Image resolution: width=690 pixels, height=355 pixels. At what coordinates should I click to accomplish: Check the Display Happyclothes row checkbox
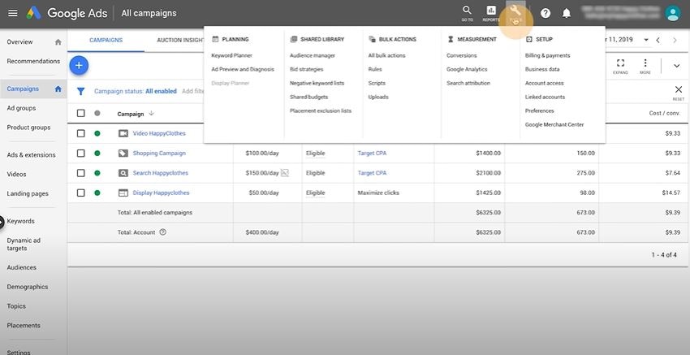click(81, 193)
